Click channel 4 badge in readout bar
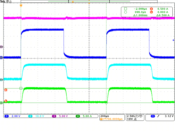Viewport: 175px width, 131px height. tap(78, 116)
